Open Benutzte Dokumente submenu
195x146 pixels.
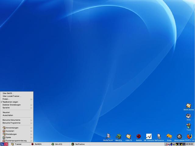point(17,120)
